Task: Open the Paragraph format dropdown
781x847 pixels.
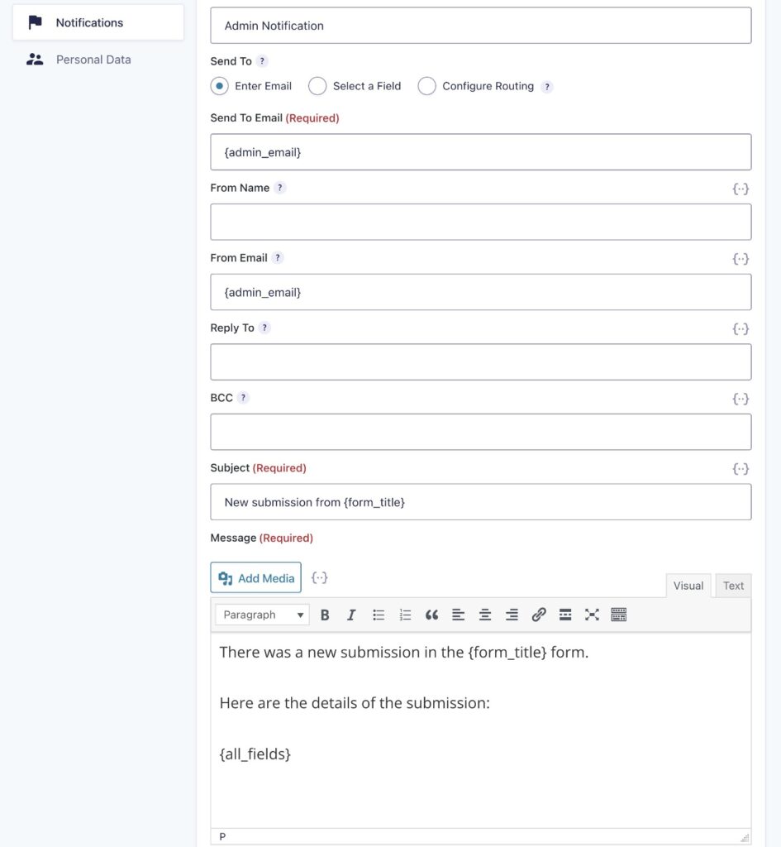Action: (262, 615)
